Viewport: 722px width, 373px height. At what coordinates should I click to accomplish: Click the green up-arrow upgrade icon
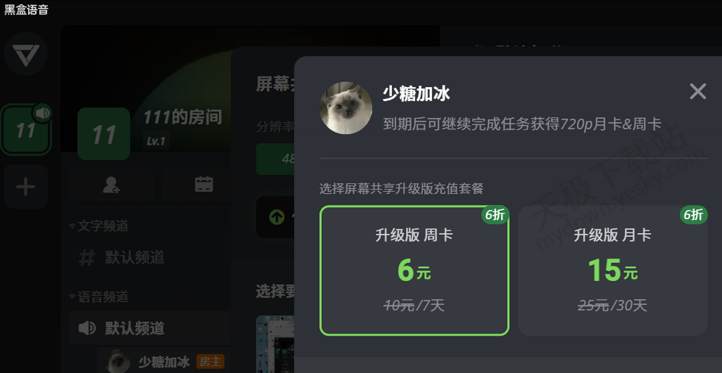tap(277, 217)
